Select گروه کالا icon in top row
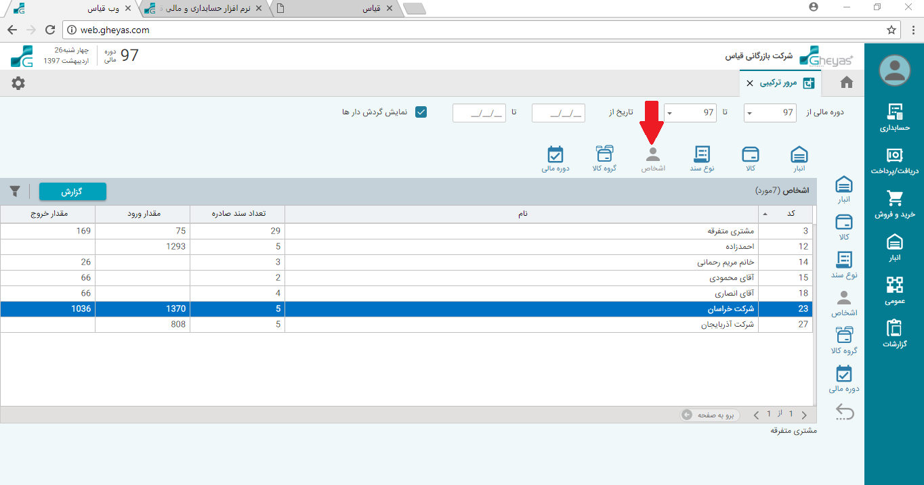The height and width of the screenshot is (485, 924). point(604,158)
